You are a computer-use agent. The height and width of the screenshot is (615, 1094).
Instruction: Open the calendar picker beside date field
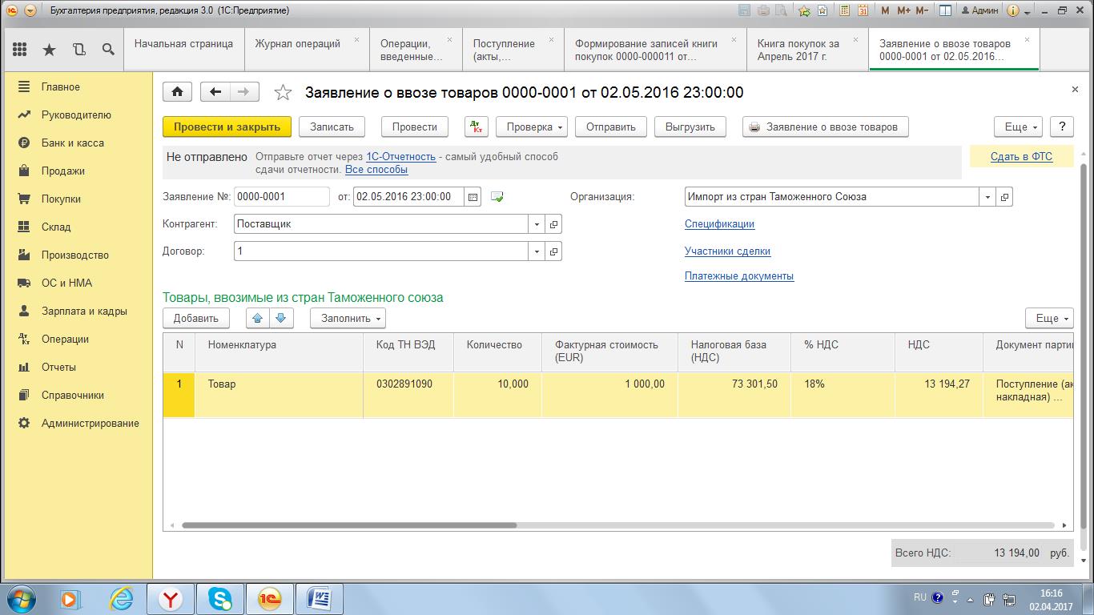[473, 197]
